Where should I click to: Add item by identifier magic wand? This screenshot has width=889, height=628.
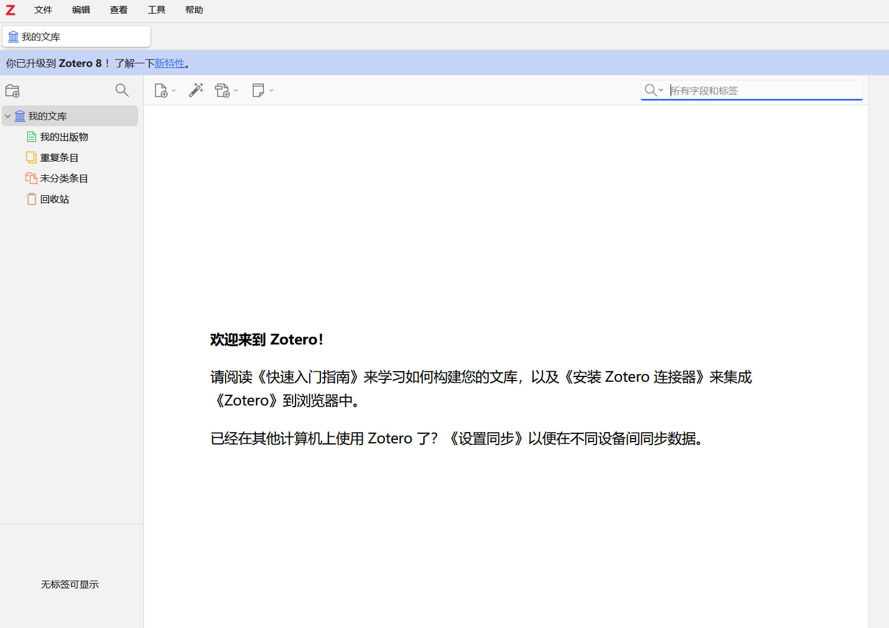196,90
